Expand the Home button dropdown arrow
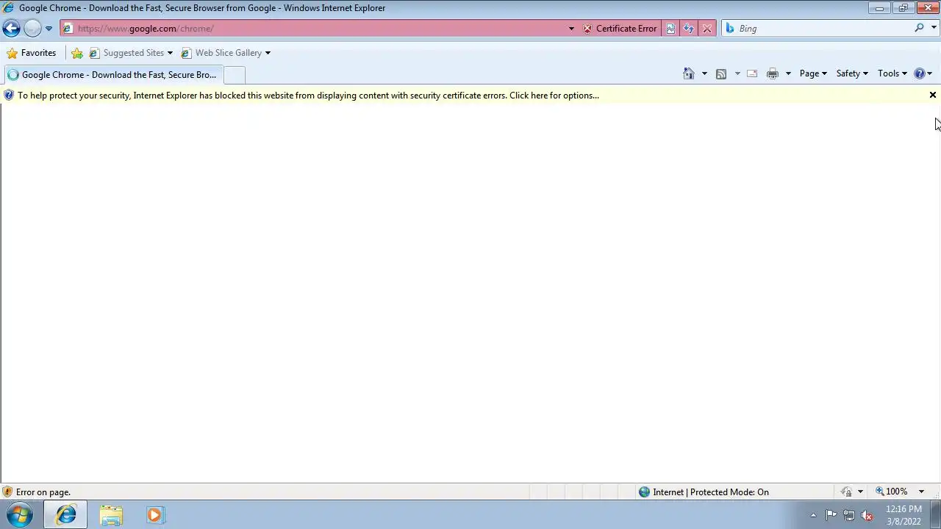This screenshot has height=529, width=941. pyautogui.click(x=704, y=73)
